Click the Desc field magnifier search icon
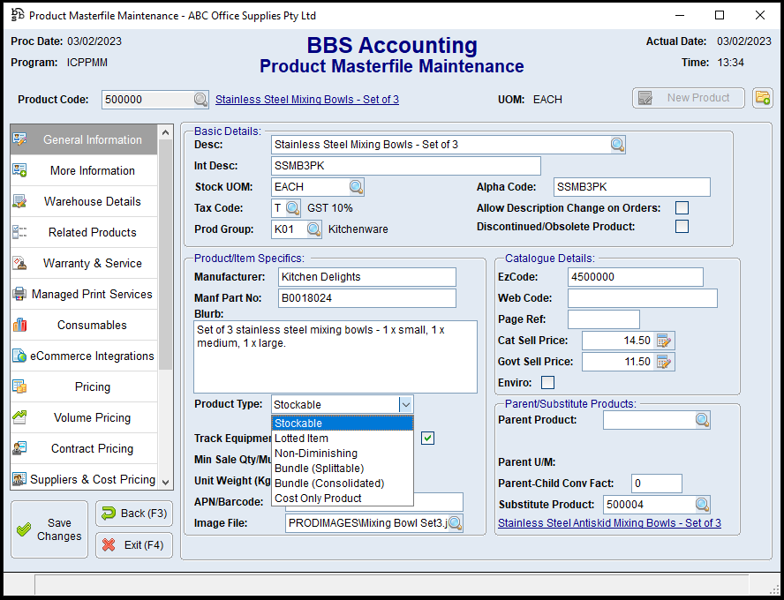 (616, 144)
